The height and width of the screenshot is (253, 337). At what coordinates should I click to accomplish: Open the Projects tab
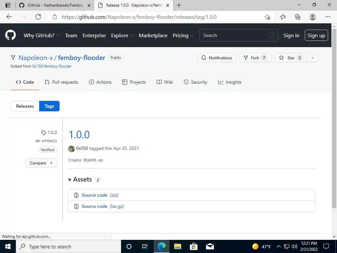134,82
